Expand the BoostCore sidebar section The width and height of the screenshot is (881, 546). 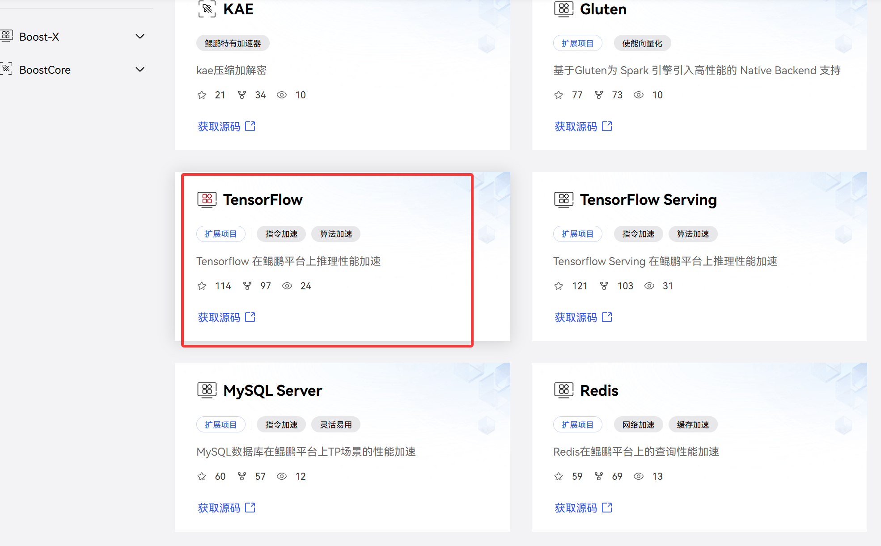click(x=140, y=70)
